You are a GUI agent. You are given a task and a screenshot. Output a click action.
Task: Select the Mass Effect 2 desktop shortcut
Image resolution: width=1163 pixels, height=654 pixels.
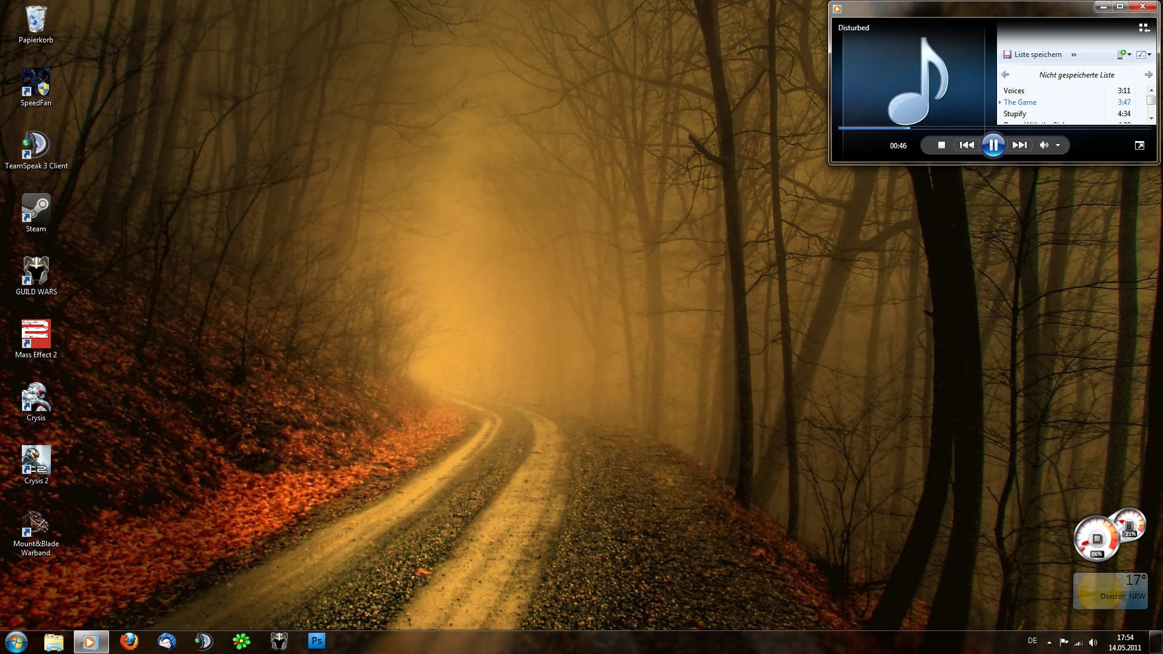pyautogui.click(x=36, y=340)
